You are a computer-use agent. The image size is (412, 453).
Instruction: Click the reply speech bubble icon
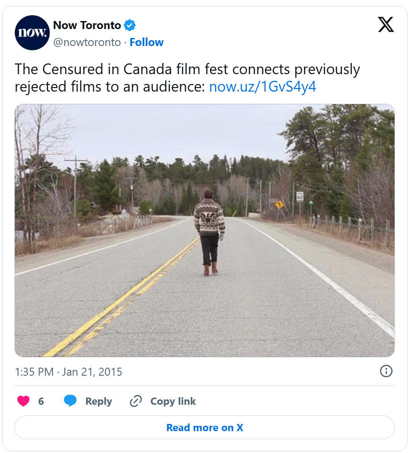click(x=70, y=401)
